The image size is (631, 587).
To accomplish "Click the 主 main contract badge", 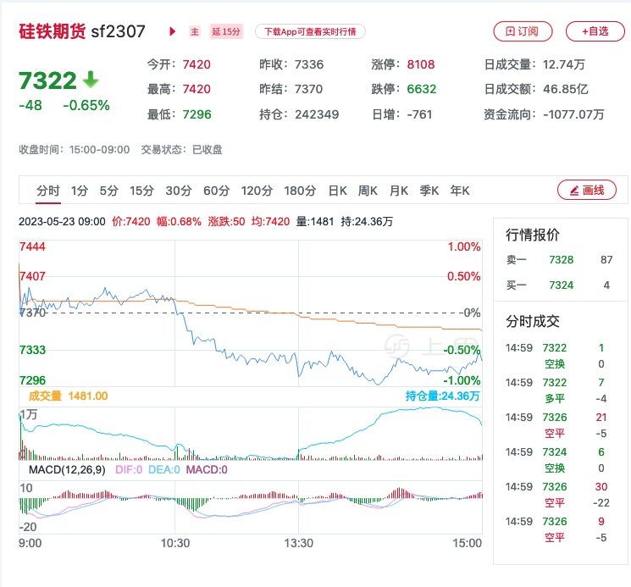I will 195,31.
